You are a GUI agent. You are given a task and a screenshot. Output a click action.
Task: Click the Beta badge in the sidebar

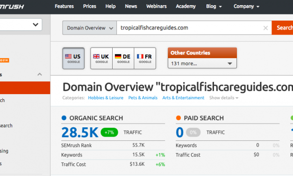(5, 60)
